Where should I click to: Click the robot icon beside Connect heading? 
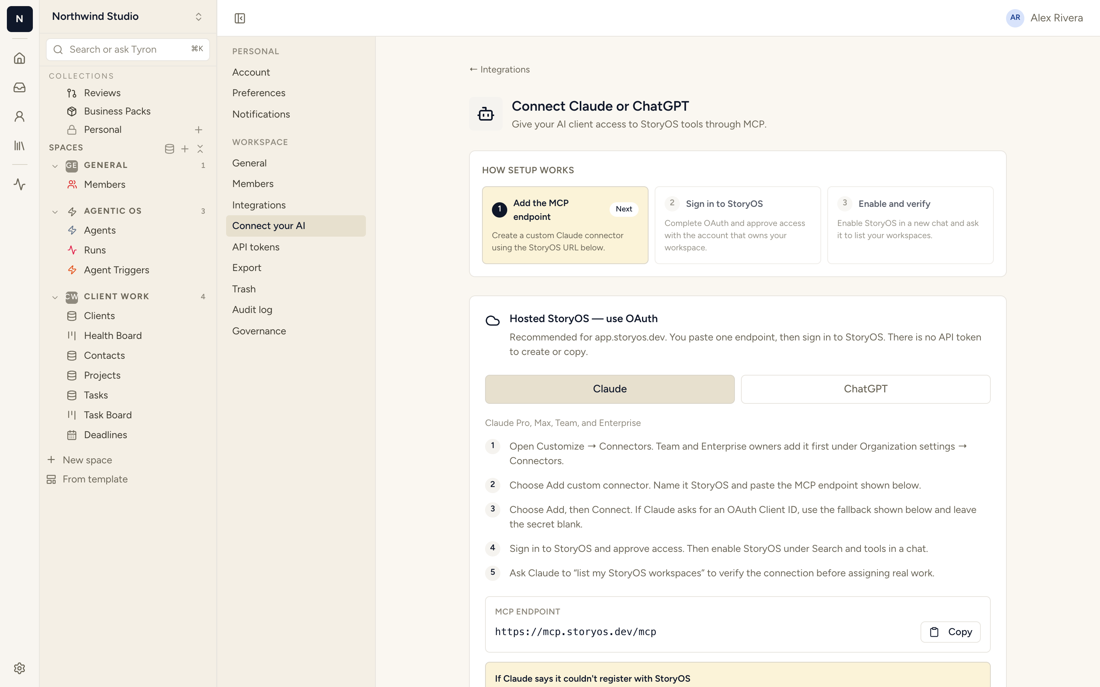pos(485,114)
